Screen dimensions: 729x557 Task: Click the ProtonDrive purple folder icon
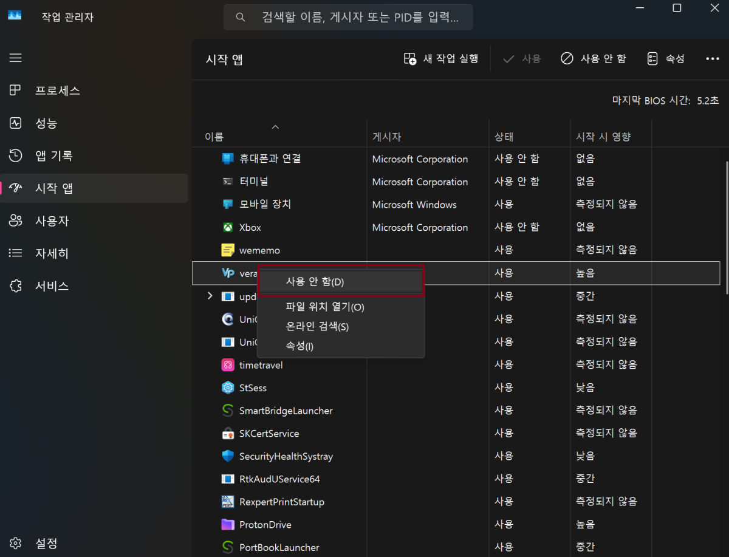(x=228, y=525)
